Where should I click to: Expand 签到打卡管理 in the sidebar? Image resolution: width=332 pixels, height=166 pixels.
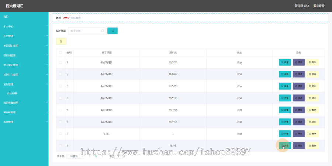[x=24, y=75]
